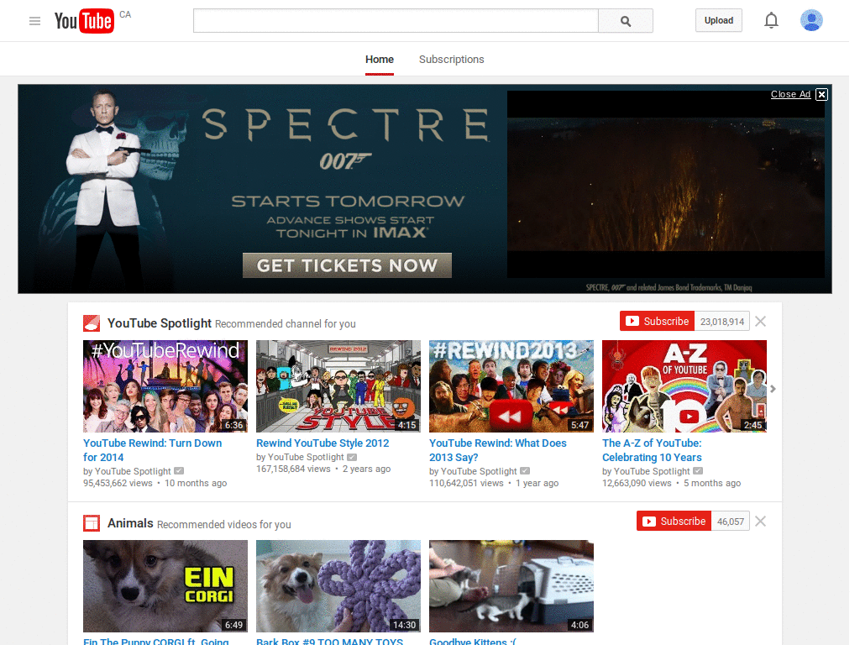Viewport: 860px width, 645px height.
Task: Open the Bark Box corgi toy thumbnail
Action: tap(338, 586)
